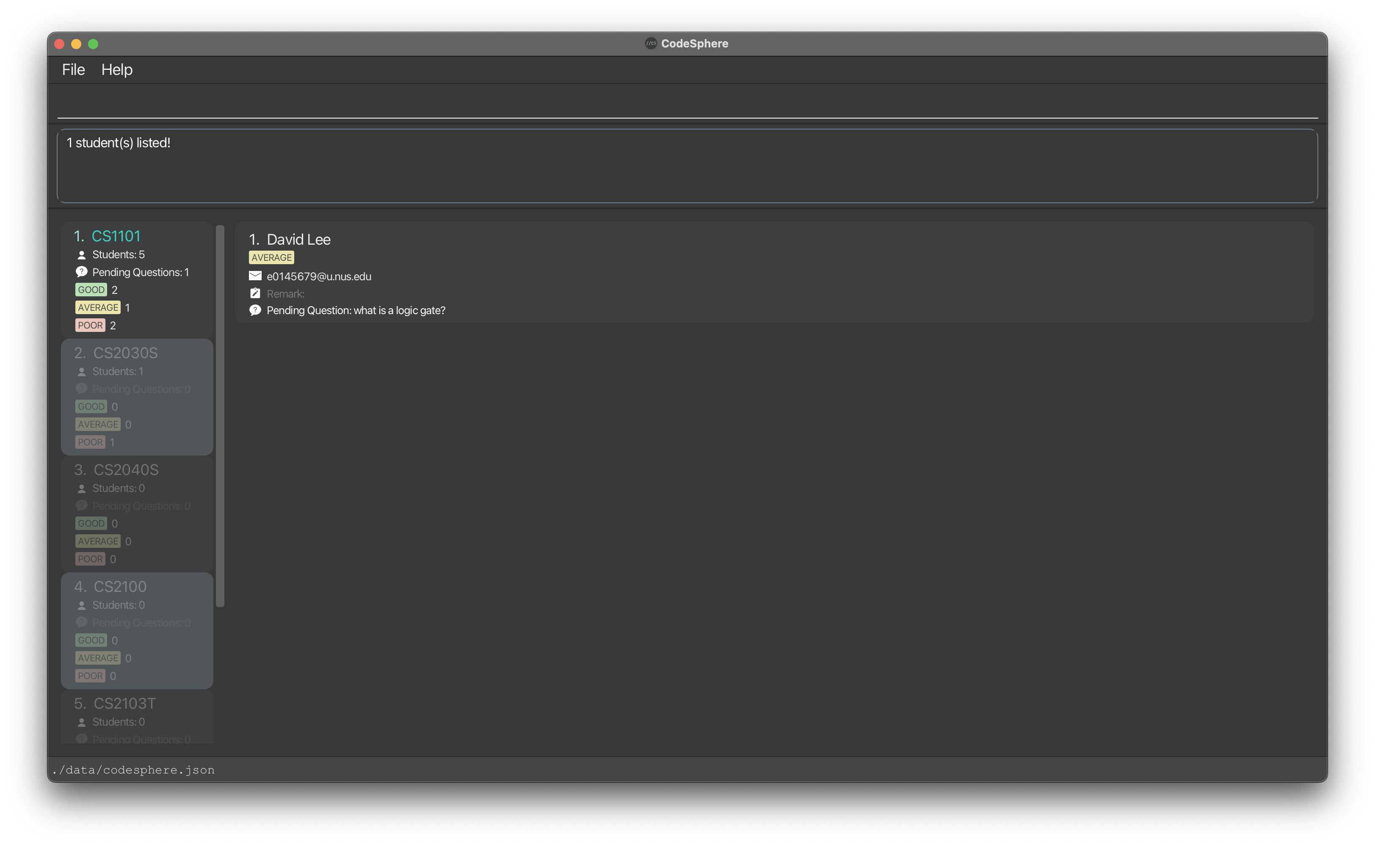Viewport: 1375px width, 845px height.
Task: Maximize the CodeSphere window
Action: [93, 44]
